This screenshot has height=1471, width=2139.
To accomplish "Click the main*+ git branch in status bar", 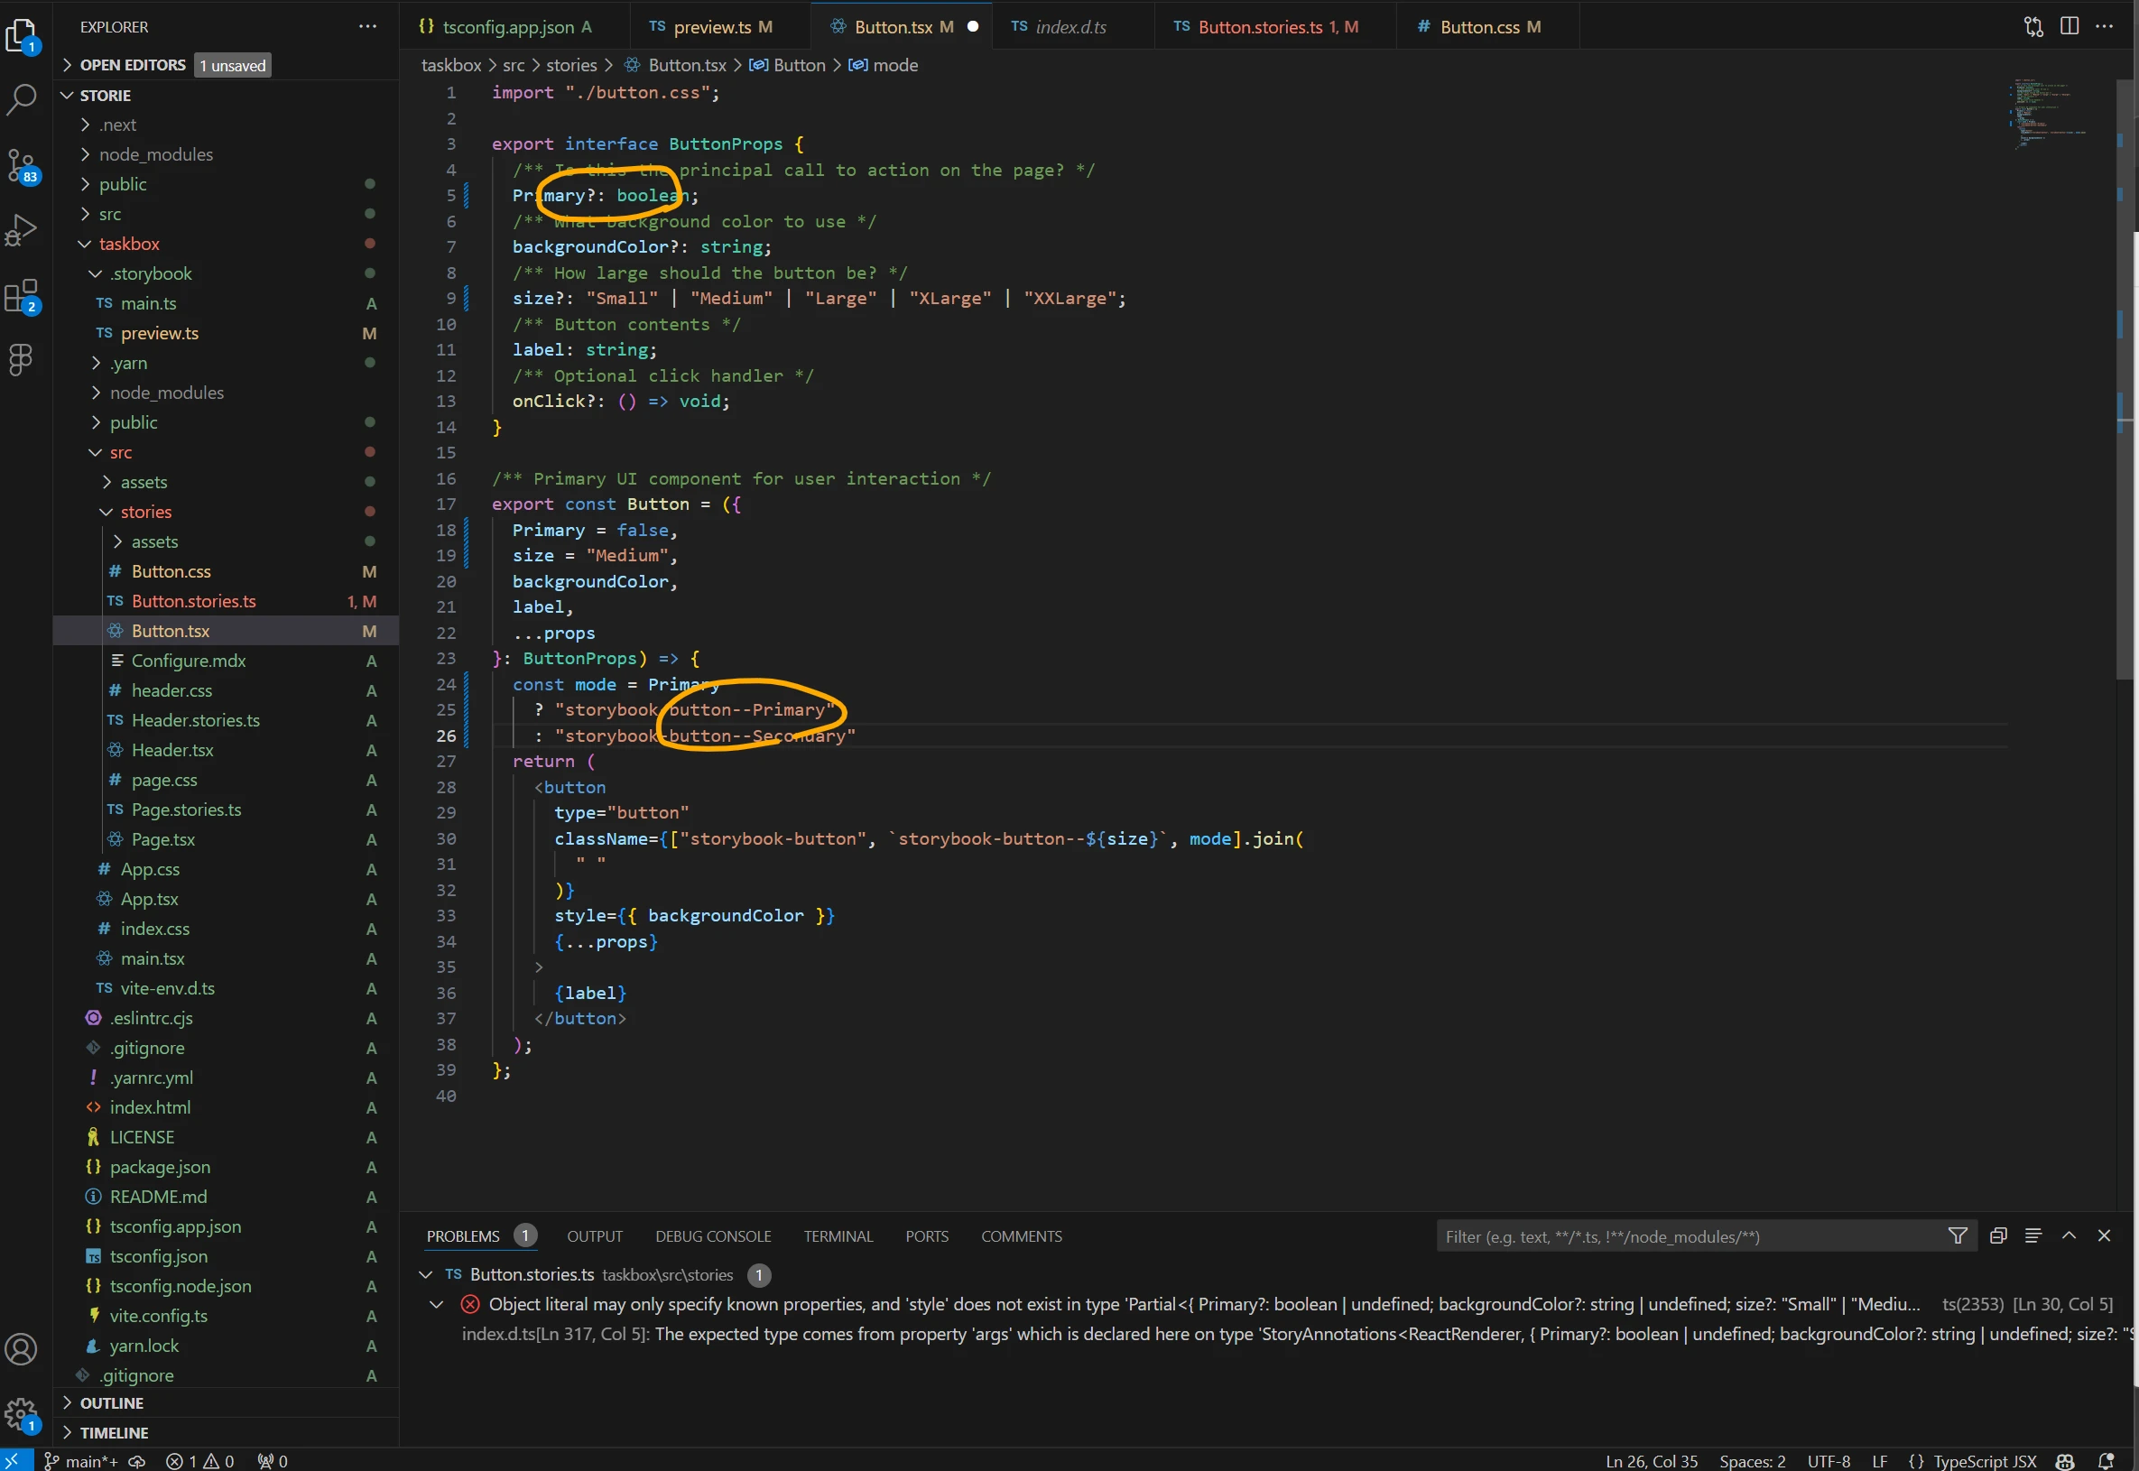I will pyautogui.click(x=81, y=1461).
